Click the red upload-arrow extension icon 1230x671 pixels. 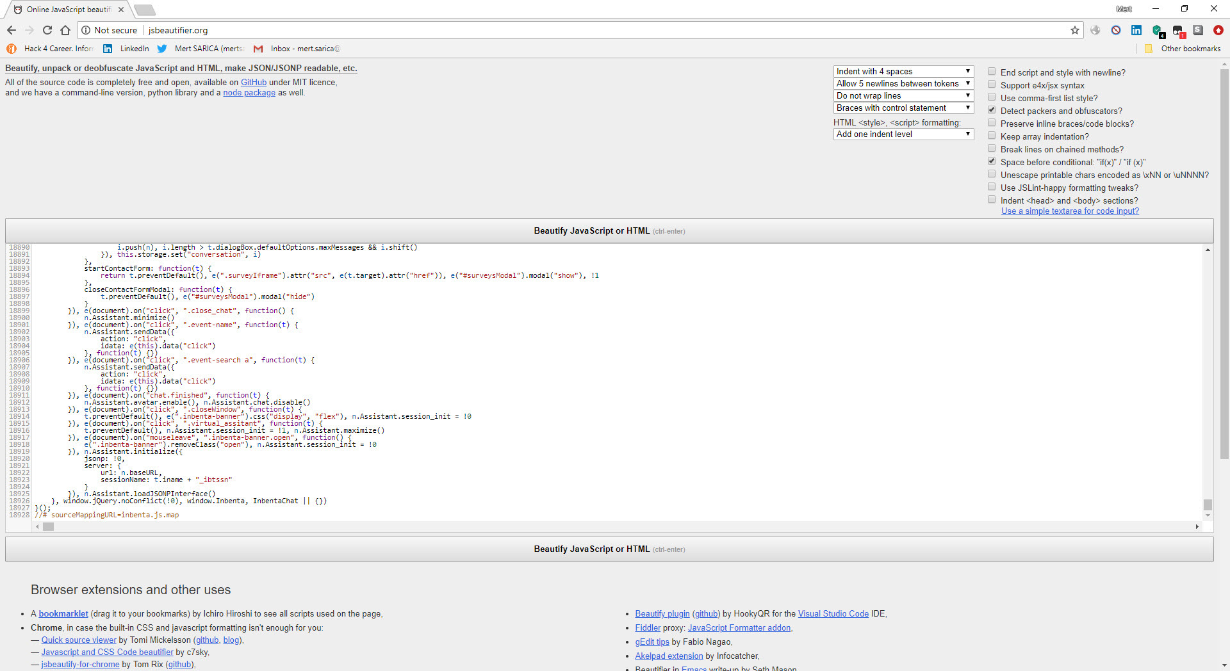pyautogui.click(x=1218, y=30)
